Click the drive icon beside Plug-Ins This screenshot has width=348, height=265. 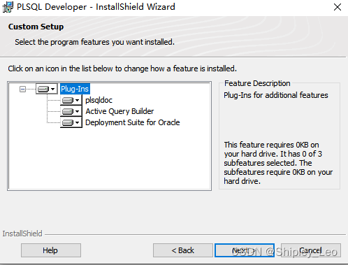point(43,89)
